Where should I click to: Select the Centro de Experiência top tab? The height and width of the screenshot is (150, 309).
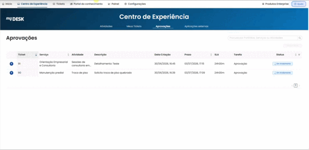pyautogui.click(x=32, y=4)
